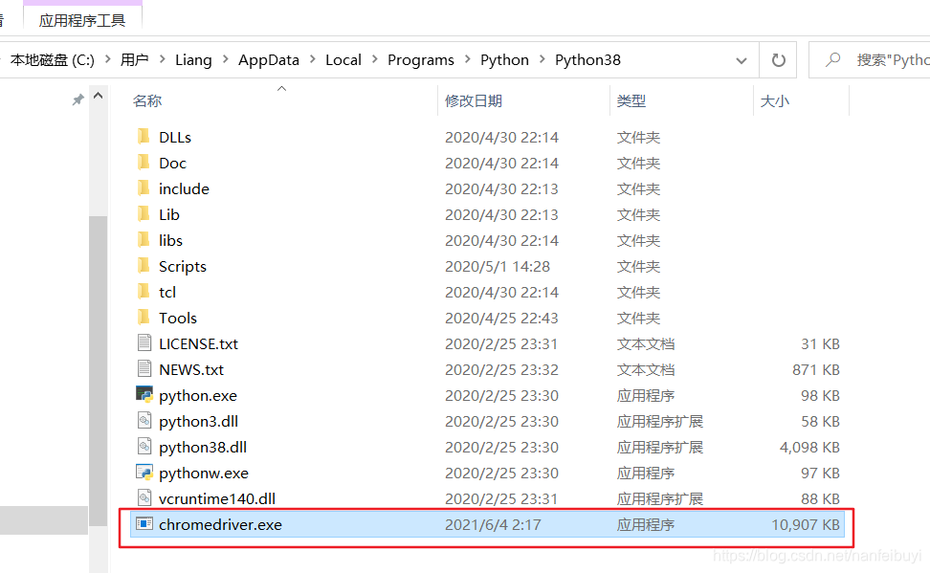
Task: Switch to the 应用程序工具 ribbon tab
Action: [x=83, y=16]
